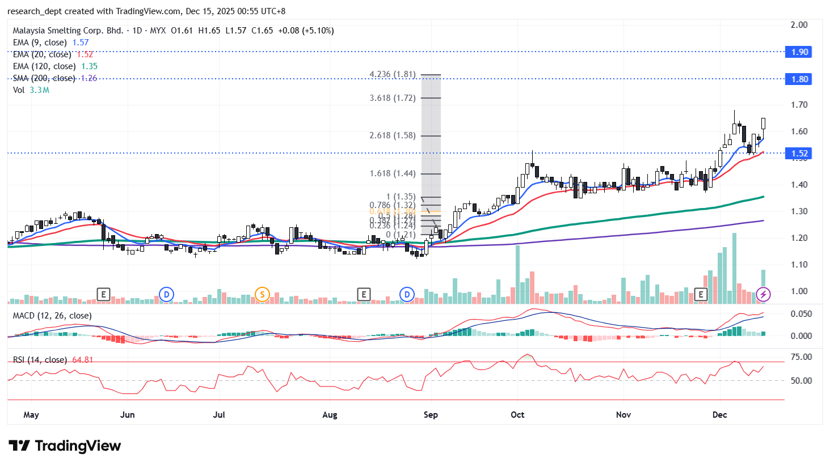
Task: Click the Sep label on time axis
Action: point(431,415)
